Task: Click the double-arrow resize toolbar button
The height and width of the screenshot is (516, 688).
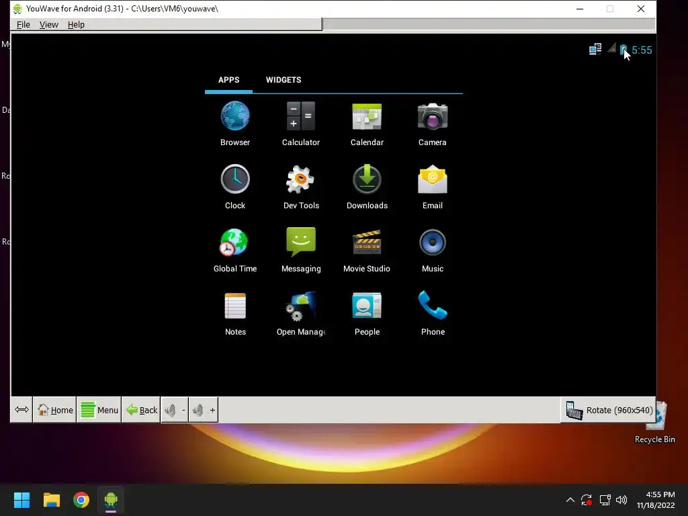Action: 21,410
